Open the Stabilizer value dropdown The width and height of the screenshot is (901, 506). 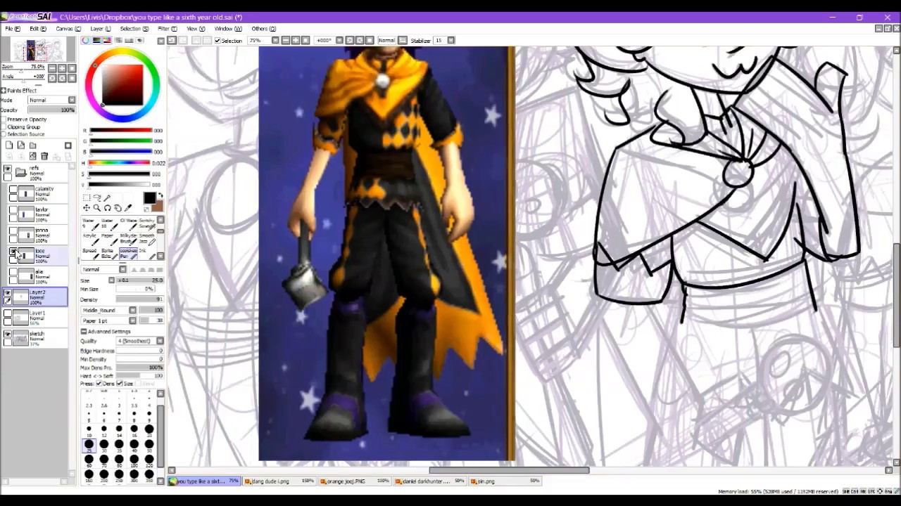point(451,40)
